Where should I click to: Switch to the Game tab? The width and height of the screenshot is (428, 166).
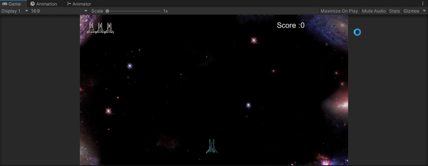(x=13, y=4)
